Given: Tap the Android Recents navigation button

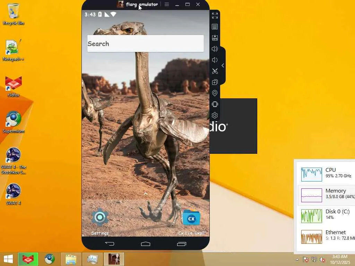Looking at the screenshot, I should tap(182, 243).
